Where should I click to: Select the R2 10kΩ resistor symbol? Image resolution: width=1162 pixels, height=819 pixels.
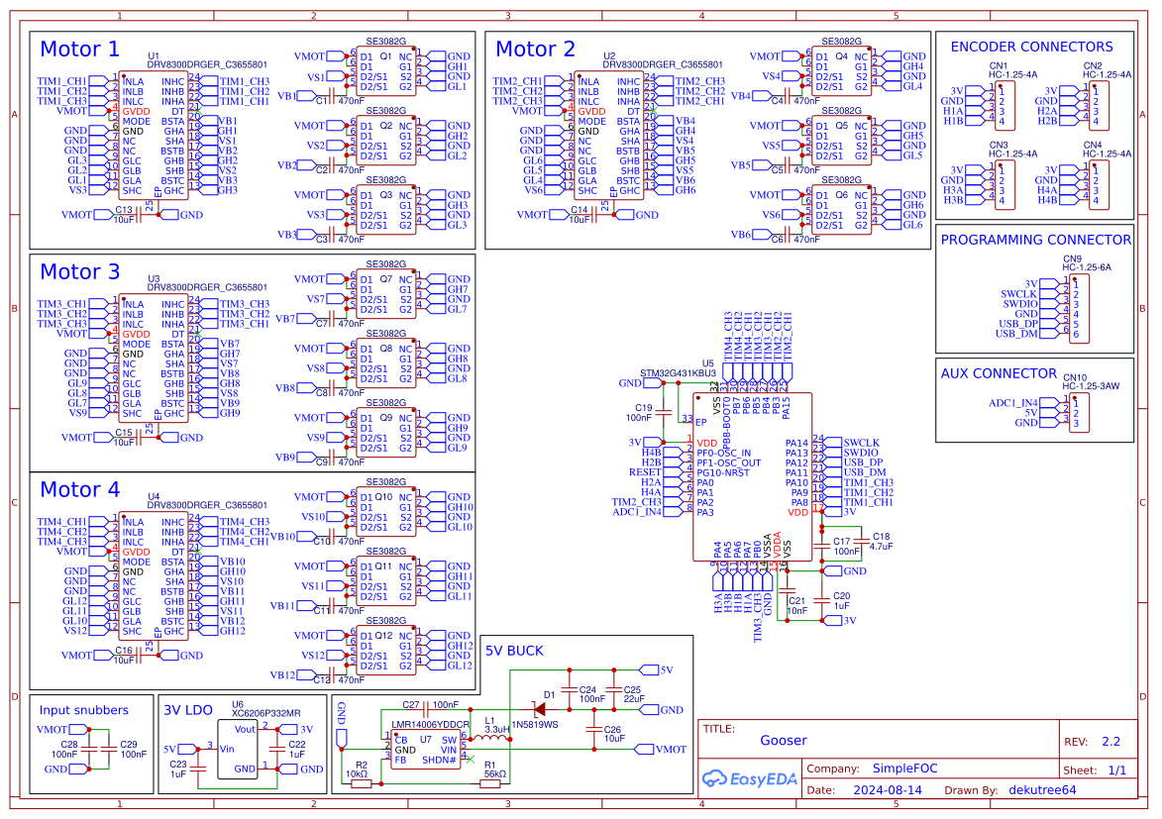coord(362,782)
